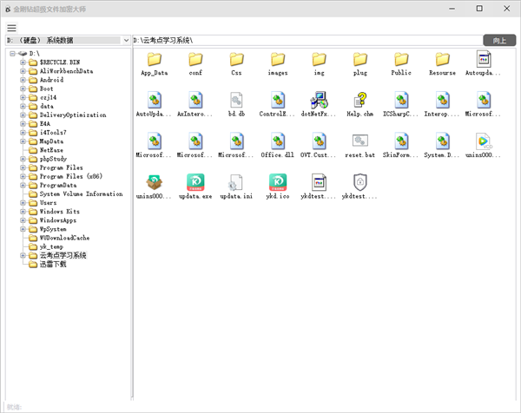Select the System.D dll file icon
521x413 pixels.
(443, 141)
